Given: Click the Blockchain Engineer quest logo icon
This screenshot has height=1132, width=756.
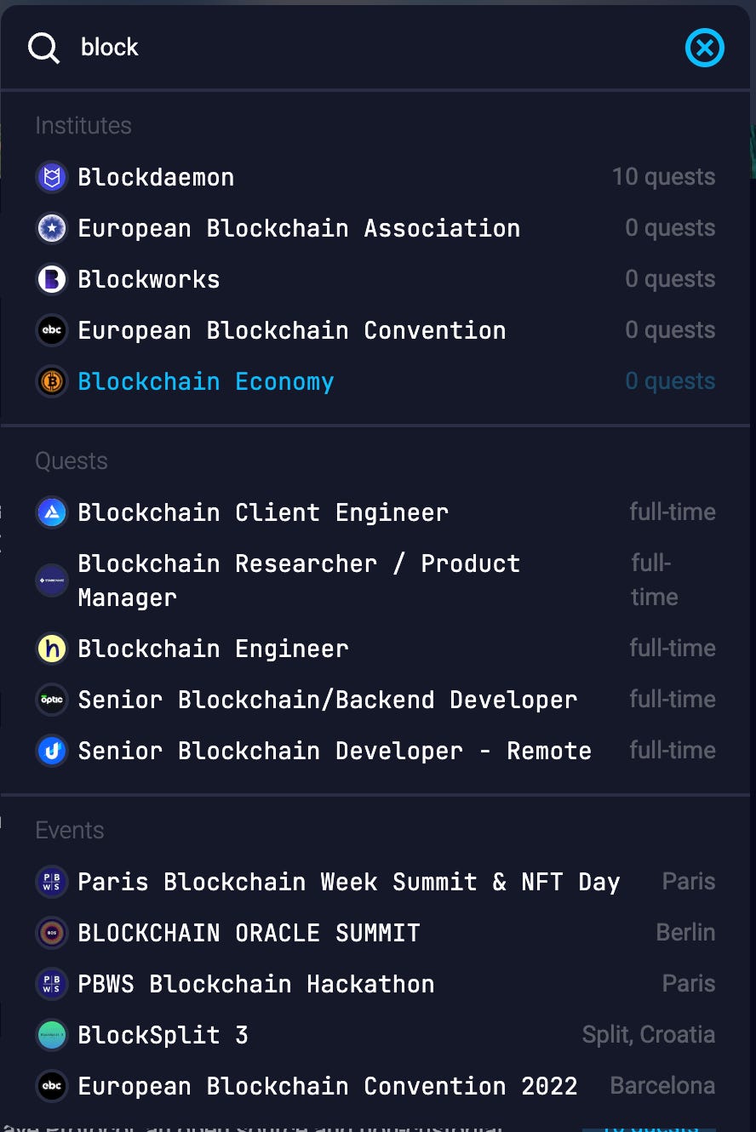Looking at the screenshot, I should [52, 649].
